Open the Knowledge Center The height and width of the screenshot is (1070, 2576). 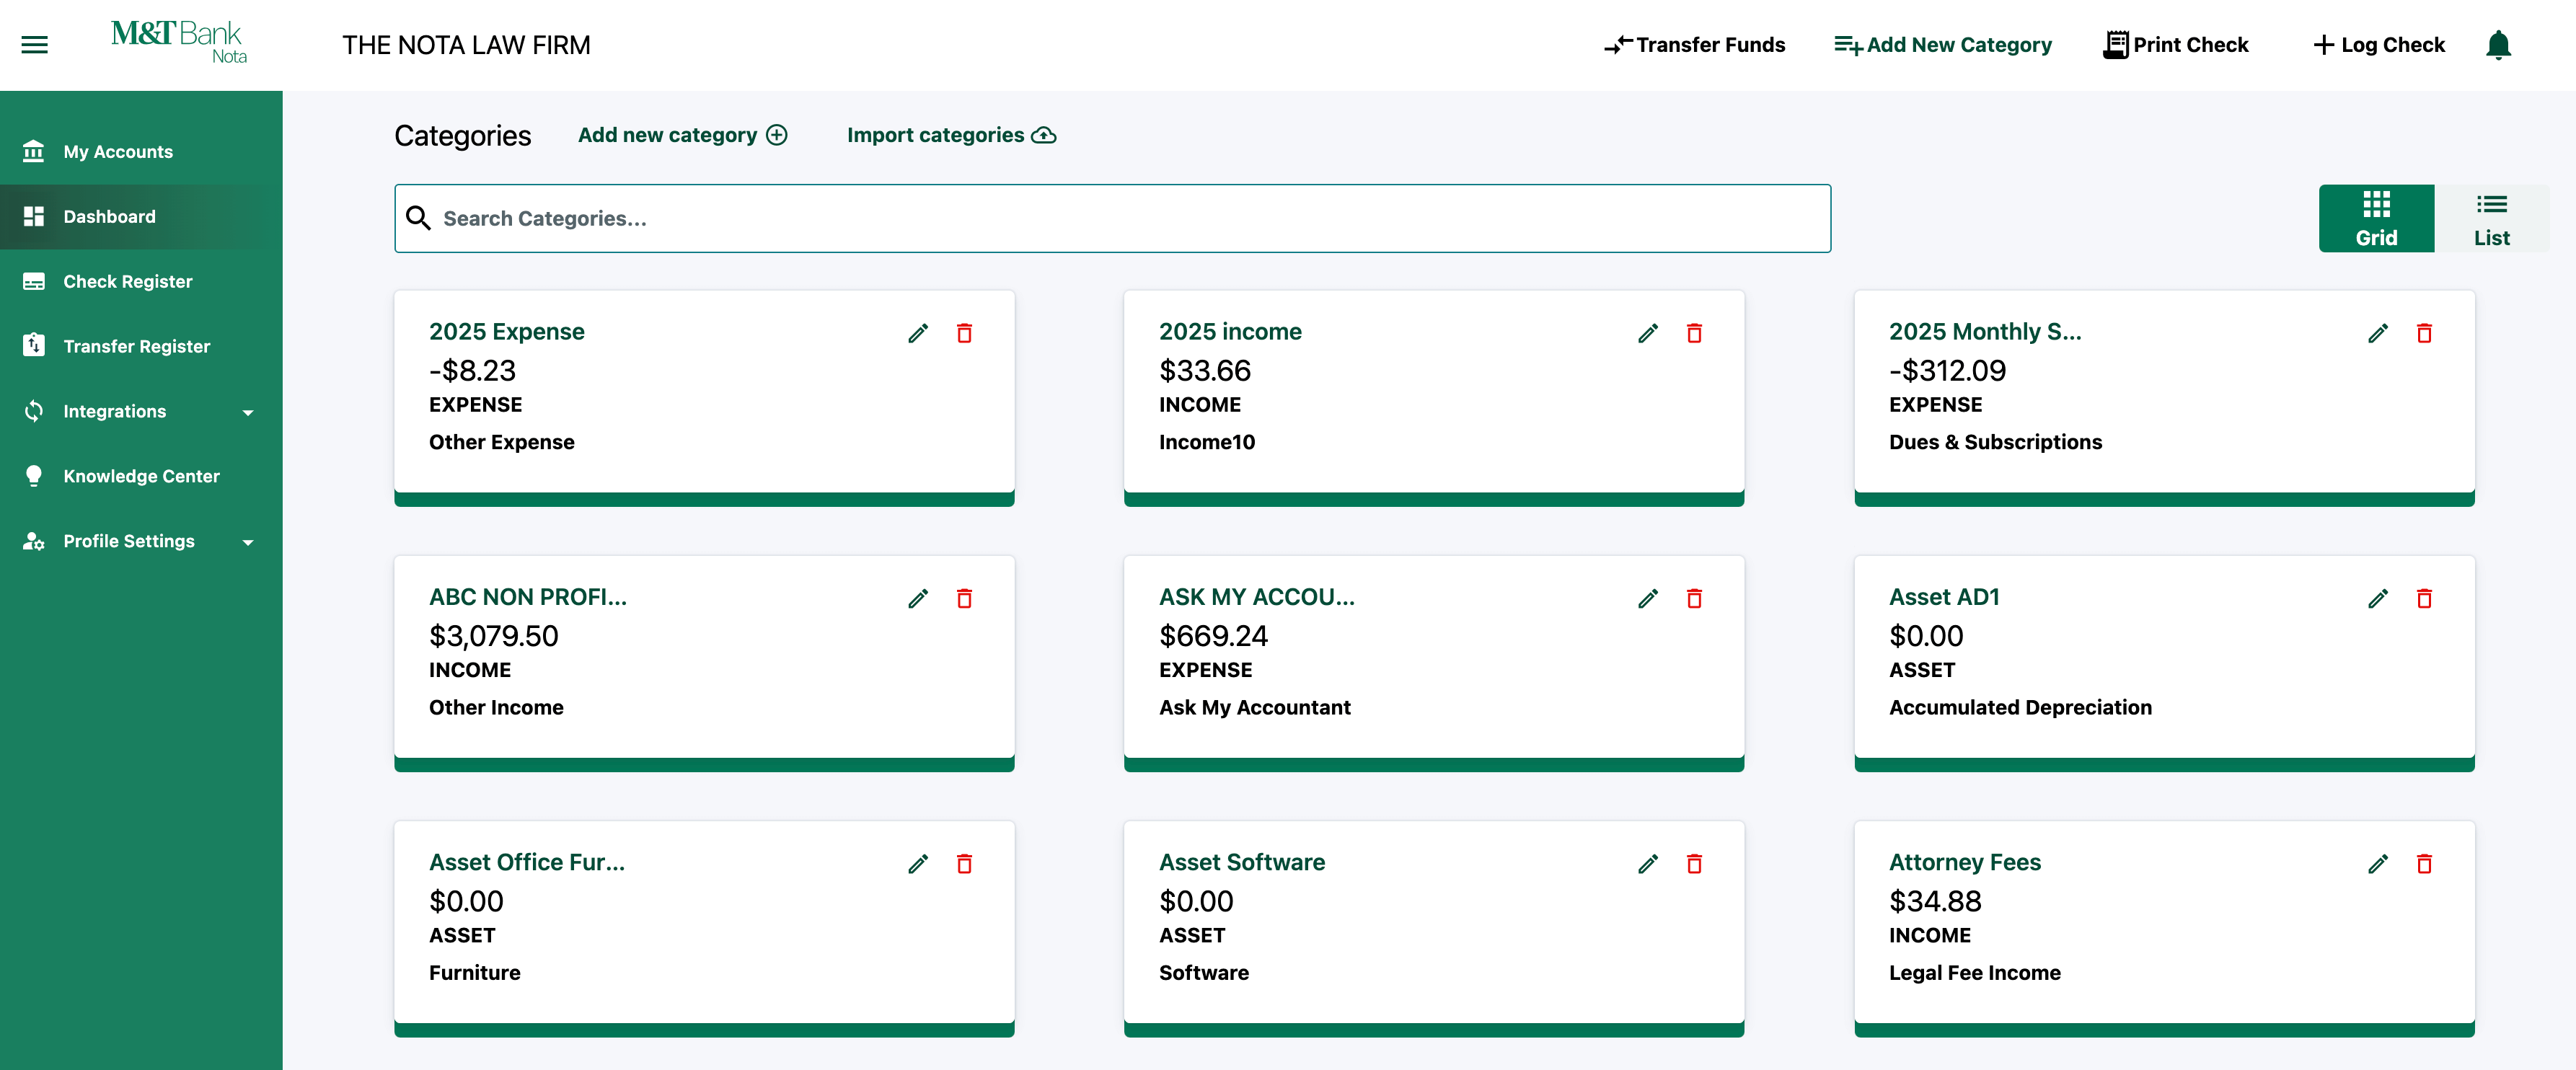click(x=141, y=477)
